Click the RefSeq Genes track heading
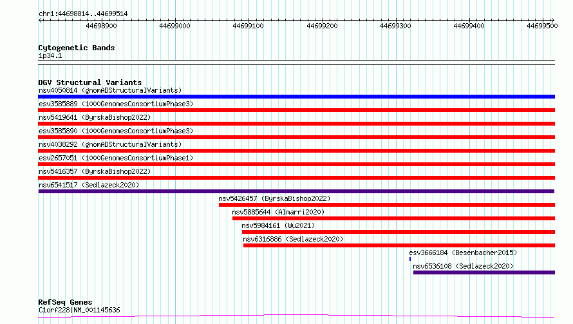The width and height of the screenshot is (573, 324). (x=65, y=302)
